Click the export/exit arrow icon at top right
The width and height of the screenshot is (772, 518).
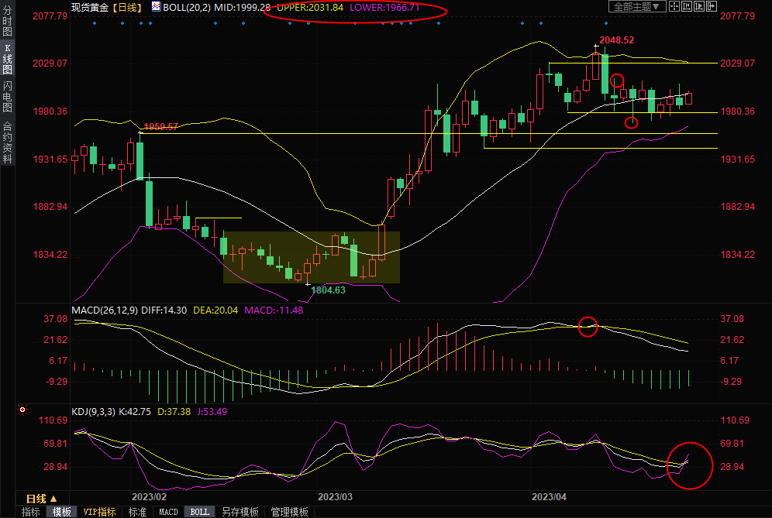coord(712,6)
